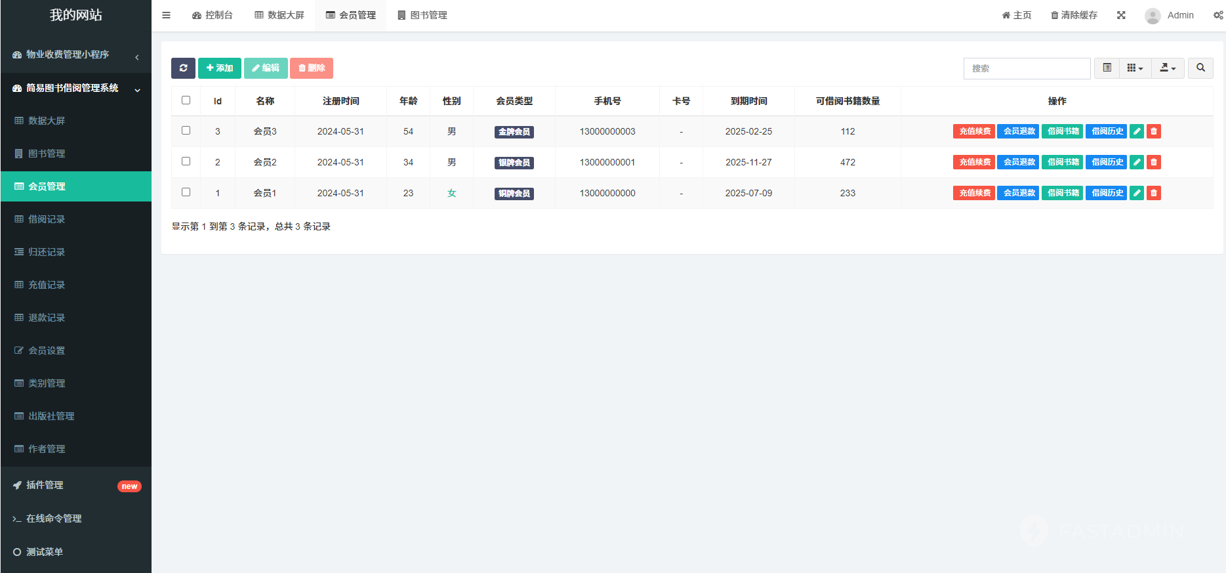Screen dimensions: 1226x573
Task: Open 充值记录 in the sidebar
Action: click(76, 285)
